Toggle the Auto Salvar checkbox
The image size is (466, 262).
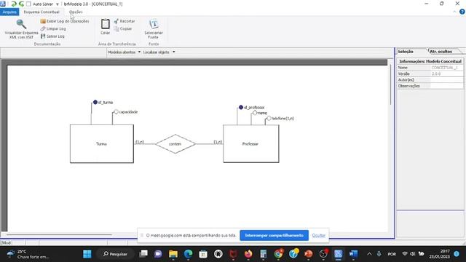tap(28, 4)
